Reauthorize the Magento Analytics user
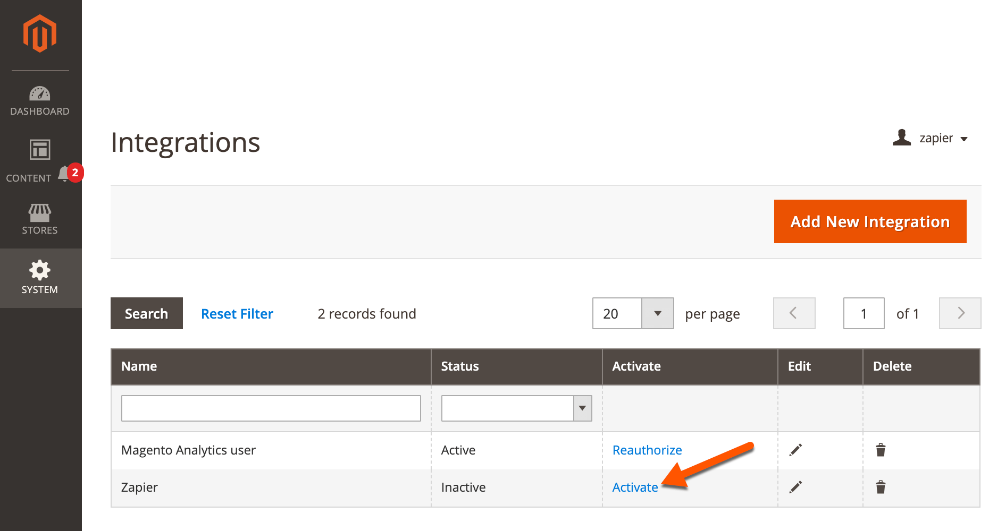This screenshot has height=531, width=989. 647,450
